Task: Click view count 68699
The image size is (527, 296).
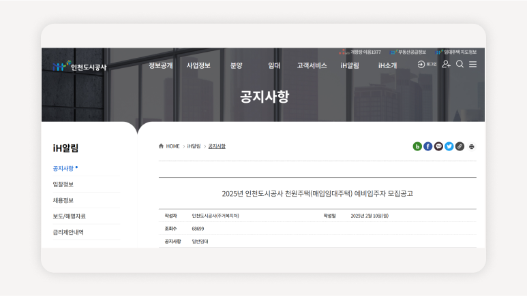Action: (x=198, y=229)
